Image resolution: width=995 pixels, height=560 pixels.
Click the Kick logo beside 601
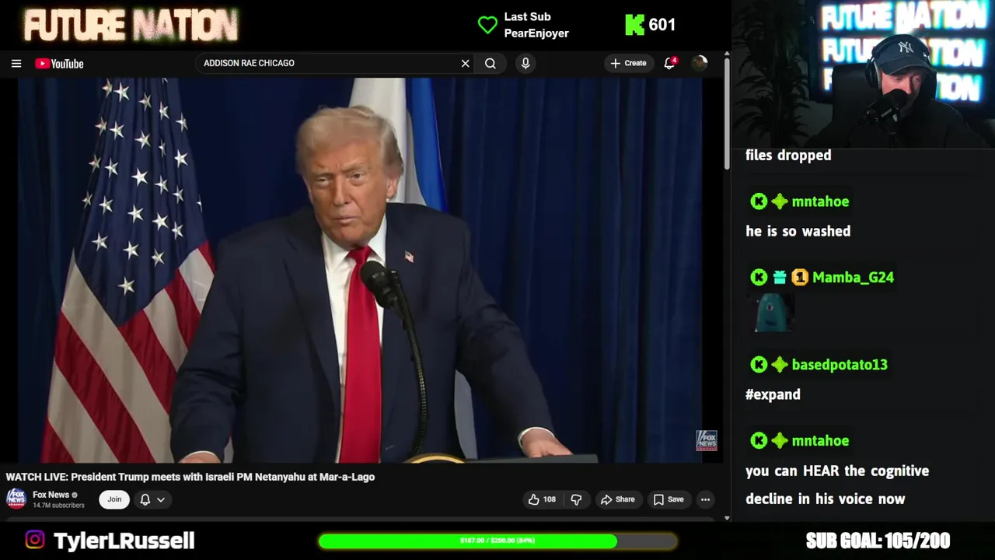(x=634, y=25)
